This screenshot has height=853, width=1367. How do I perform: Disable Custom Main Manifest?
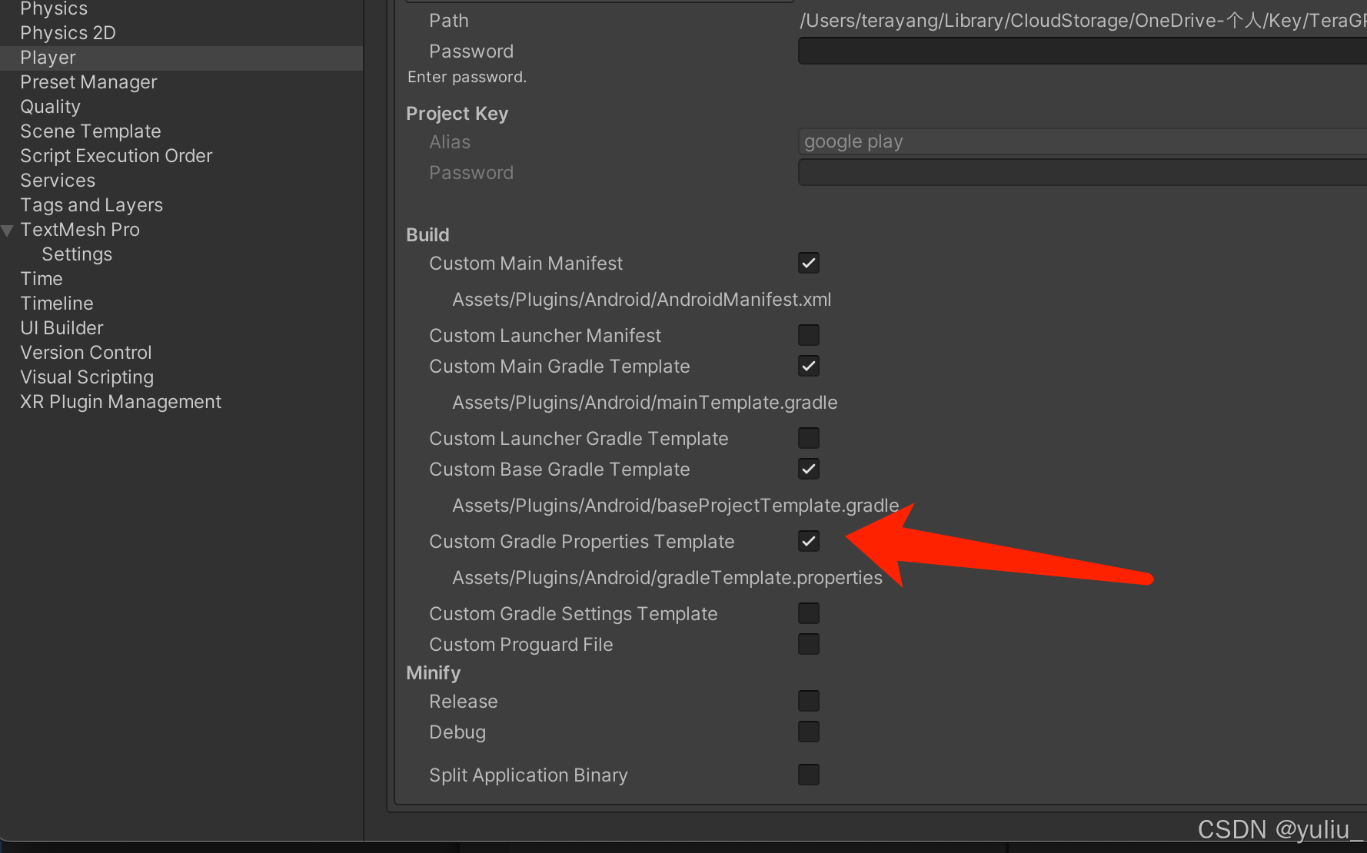click(808, 263)
